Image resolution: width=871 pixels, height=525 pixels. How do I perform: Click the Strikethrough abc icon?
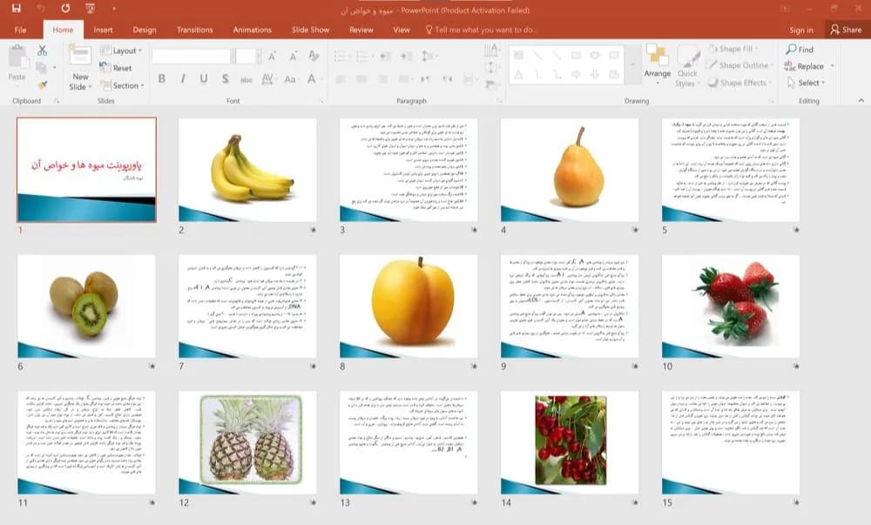[246, 79]
